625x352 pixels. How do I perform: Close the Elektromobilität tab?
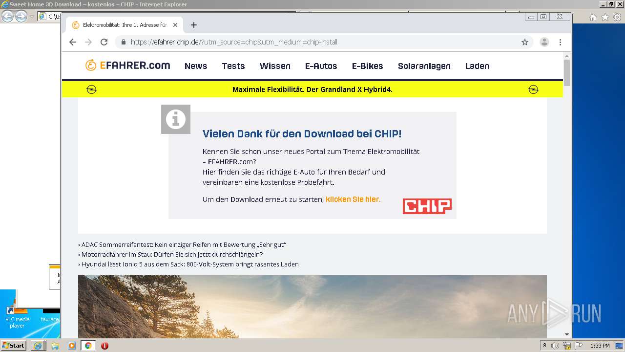(x=175, y=25)
